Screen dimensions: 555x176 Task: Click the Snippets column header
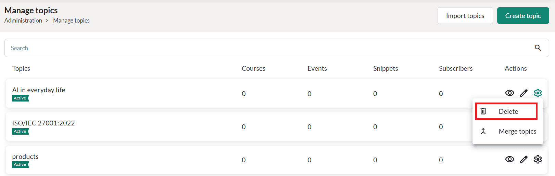[386, 68]
